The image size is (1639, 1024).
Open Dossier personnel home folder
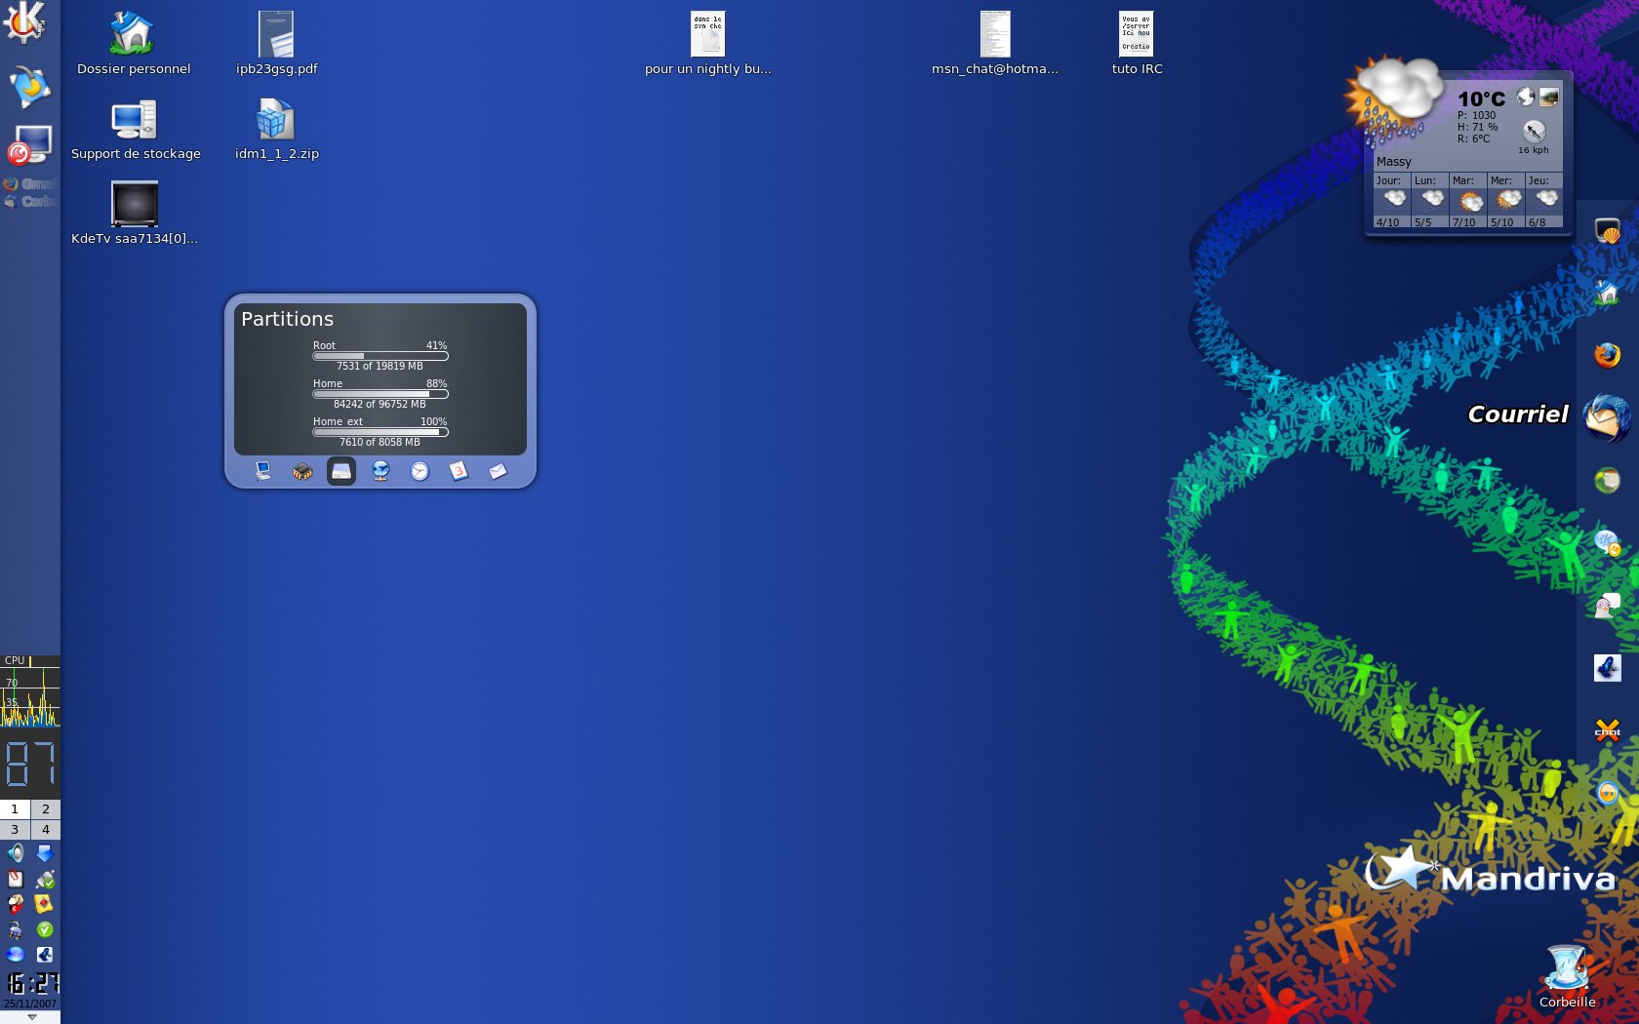tap(133, 35)
